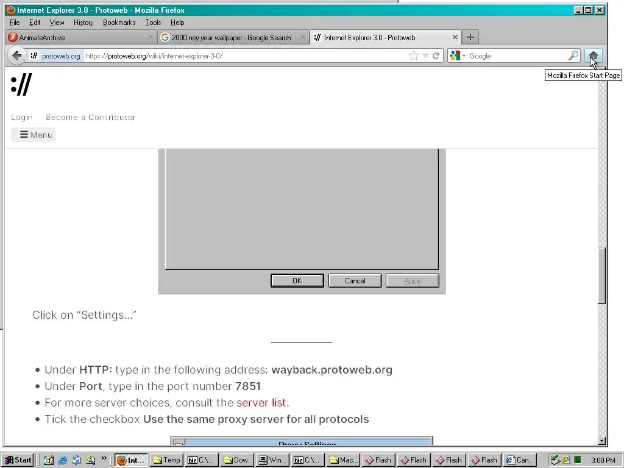Open the Edit menu
624x468 pixels.
coord(35,23)
